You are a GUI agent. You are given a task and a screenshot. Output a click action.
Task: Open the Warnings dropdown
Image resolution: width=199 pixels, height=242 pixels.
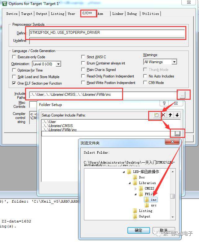pos(174,62)
